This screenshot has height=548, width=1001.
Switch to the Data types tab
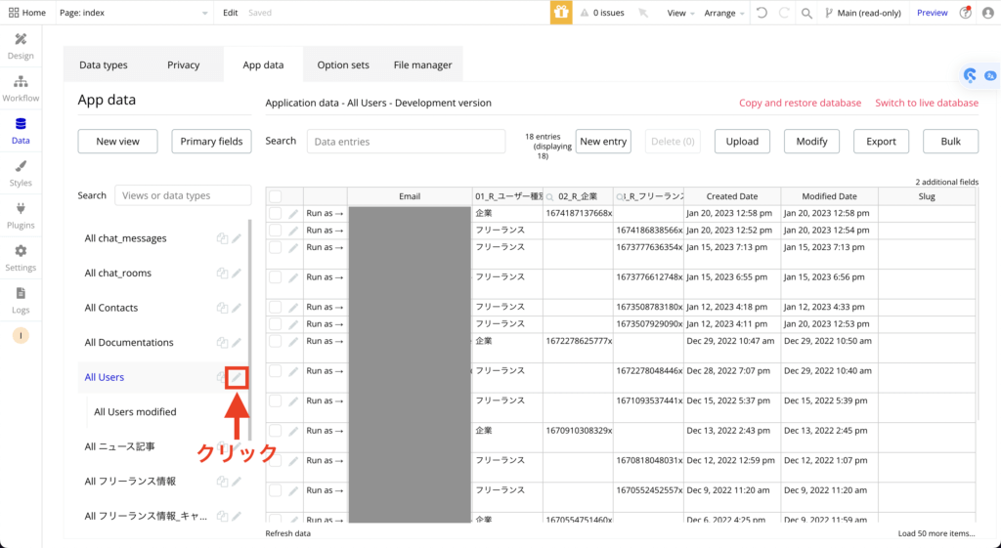(x=104, y=64)
